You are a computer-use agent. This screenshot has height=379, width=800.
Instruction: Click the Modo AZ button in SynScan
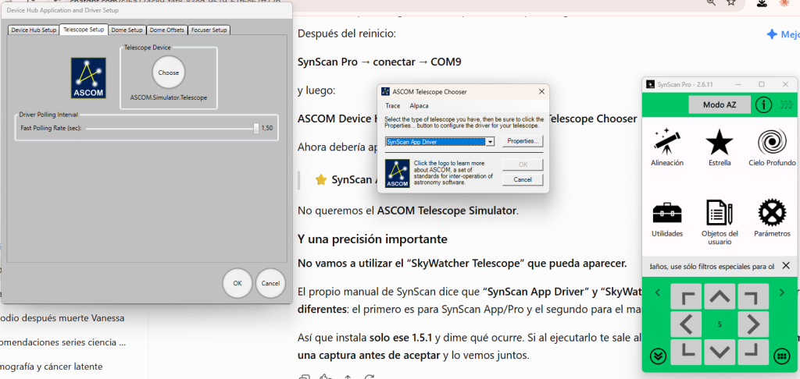click(720, 105)
